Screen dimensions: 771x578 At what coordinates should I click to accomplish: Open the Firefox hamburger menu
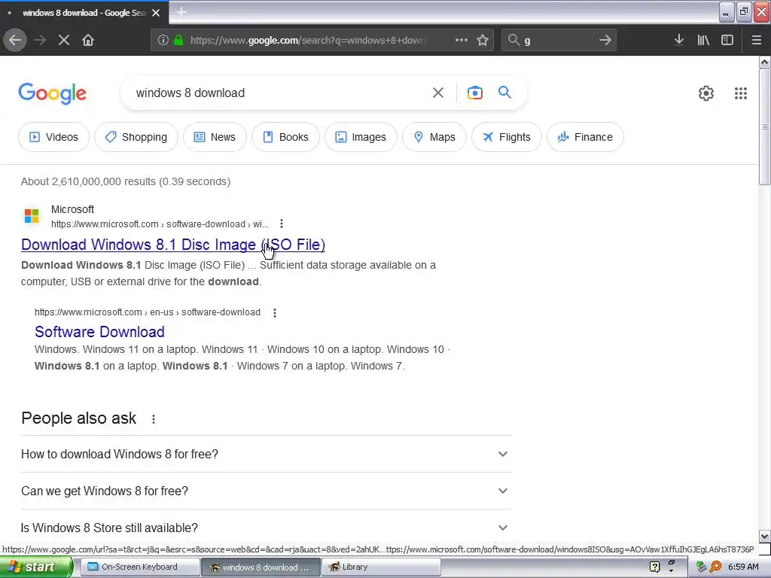[x=756, y=40]
